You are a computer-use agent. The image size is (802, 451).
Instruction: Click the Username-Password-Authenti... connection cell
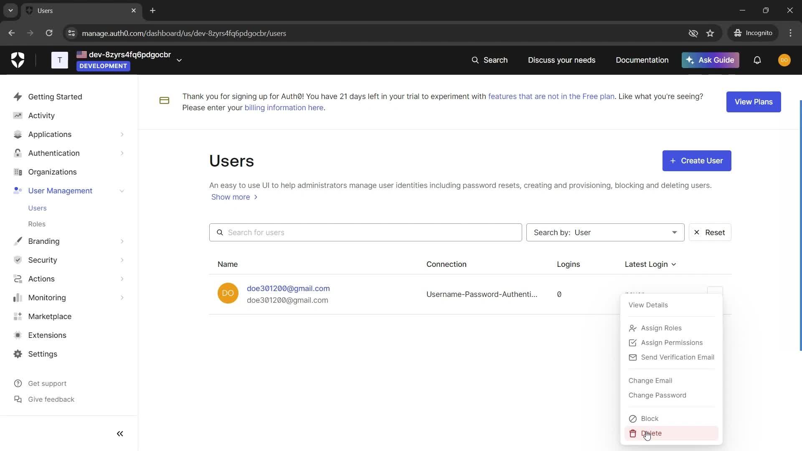(482, 294)
